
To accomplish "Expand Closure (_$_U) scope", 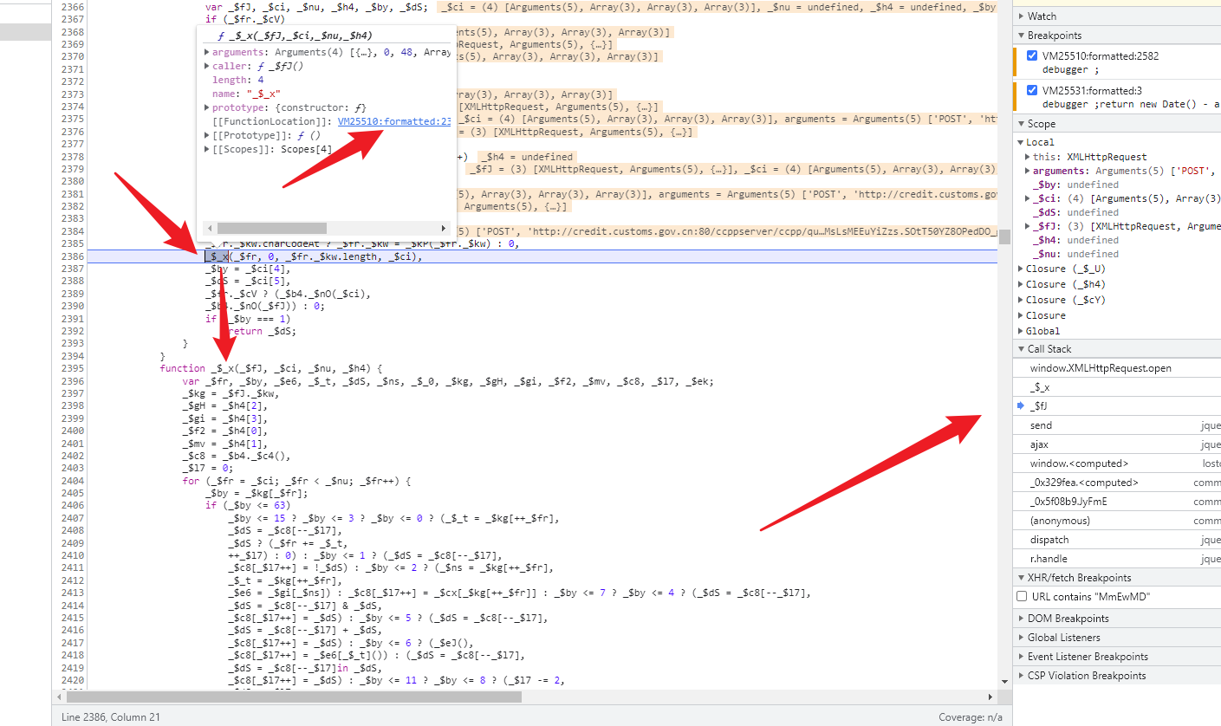I will (x=1020, y=269).
